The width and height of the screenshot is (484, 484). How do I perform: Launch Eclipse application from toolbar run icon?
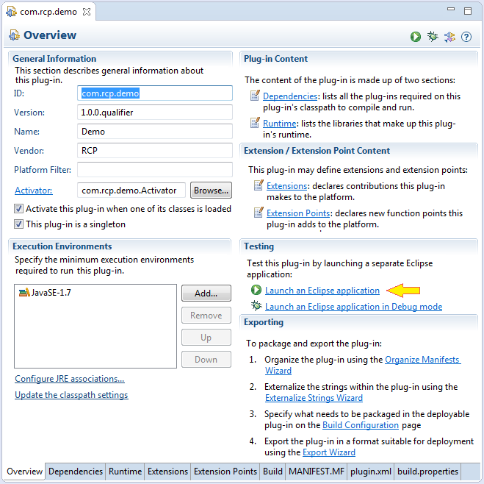416,37
